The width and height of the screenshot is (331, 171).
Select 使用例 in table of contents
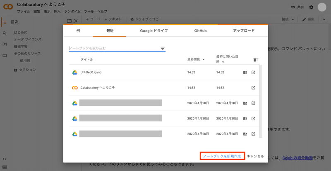(x=25, y=61)
